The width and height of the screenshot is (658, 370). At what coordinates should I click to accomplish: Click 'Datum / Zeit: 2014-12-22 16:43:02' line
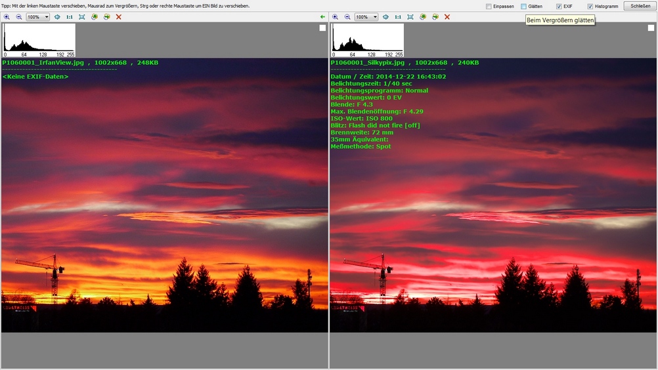coord(388,77)
